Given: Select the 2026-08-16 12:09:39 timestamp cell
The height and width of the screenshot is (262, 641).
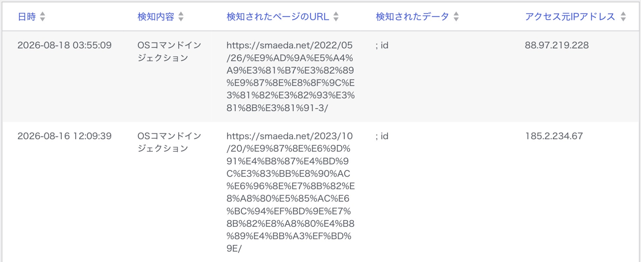Looking at the screenshot, I should coord(65,136).
